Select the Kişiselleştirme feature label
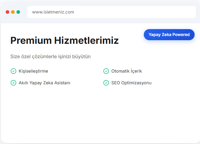200x144 pixels. point(33,71)
